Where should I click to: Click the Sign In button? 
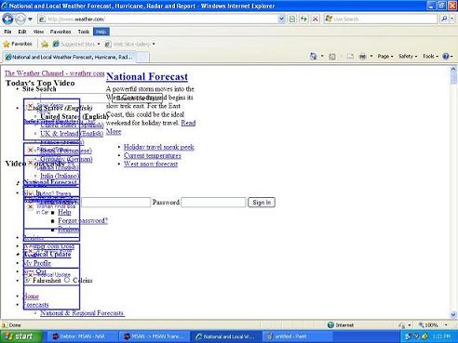point(262,203)
